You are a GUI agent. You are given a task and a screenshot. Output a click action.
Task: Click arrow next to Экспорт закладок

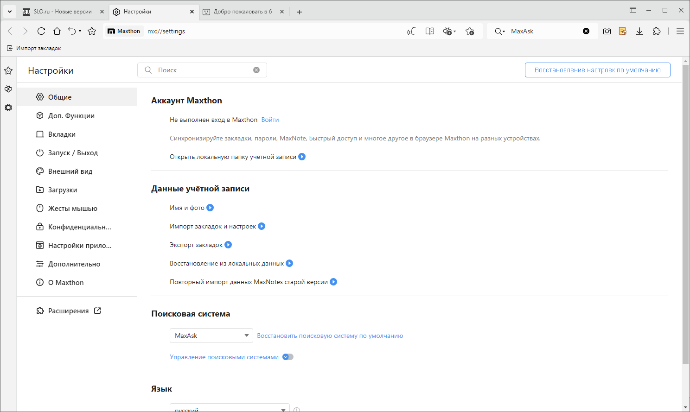click(x=228, y=245)
